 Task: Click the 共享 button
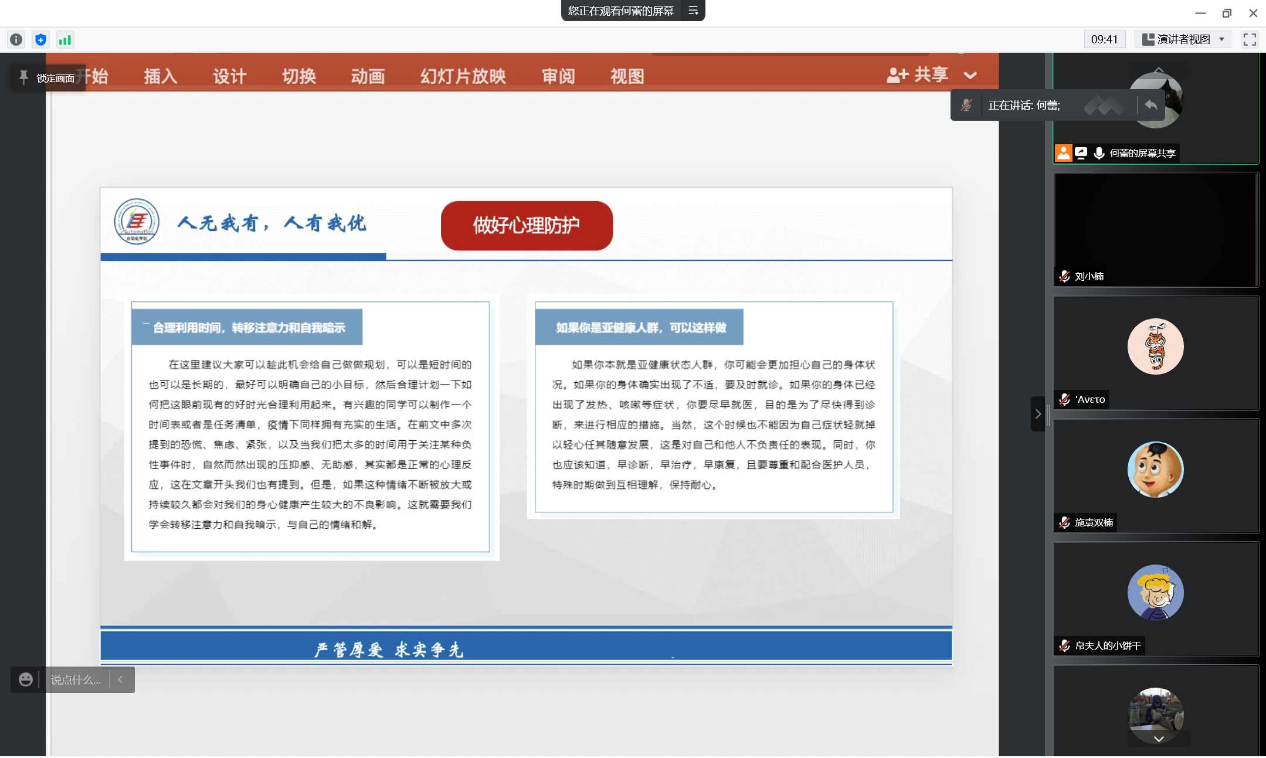click(918, 75)
